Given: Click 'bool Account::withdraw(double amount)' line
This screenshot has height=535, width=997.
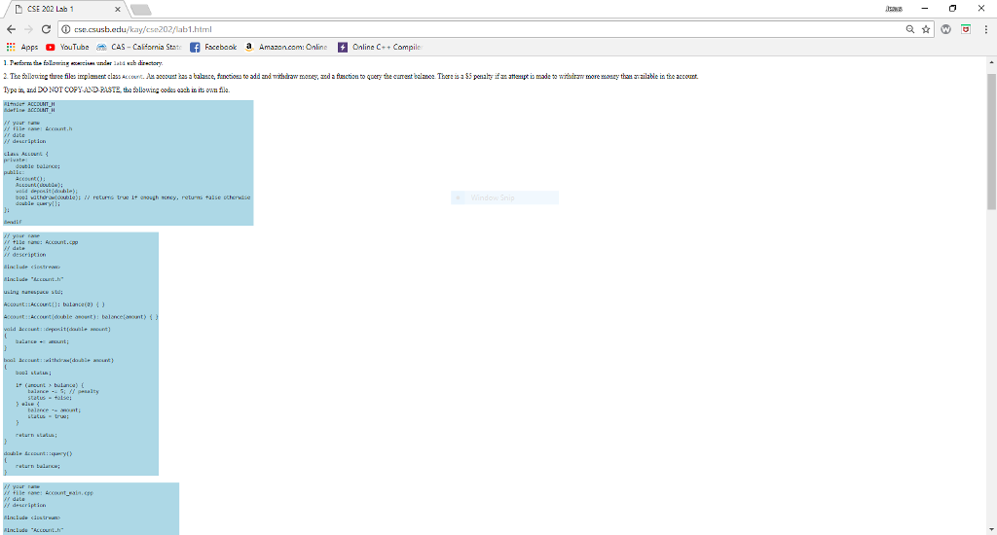Looking at the screenshot, I should [x=58, y=360].
